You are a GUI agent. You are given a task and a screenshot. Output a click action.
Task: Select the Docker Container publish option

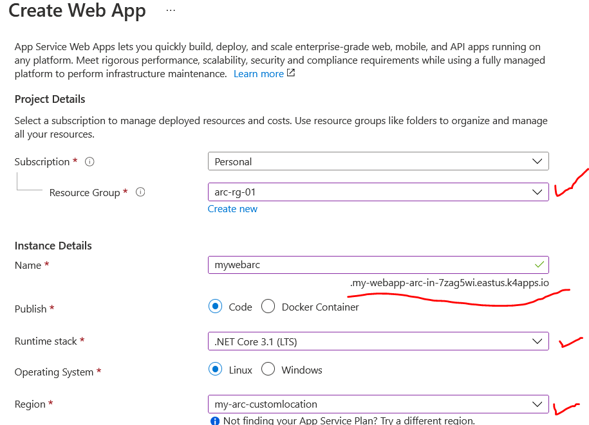point(268,307)
